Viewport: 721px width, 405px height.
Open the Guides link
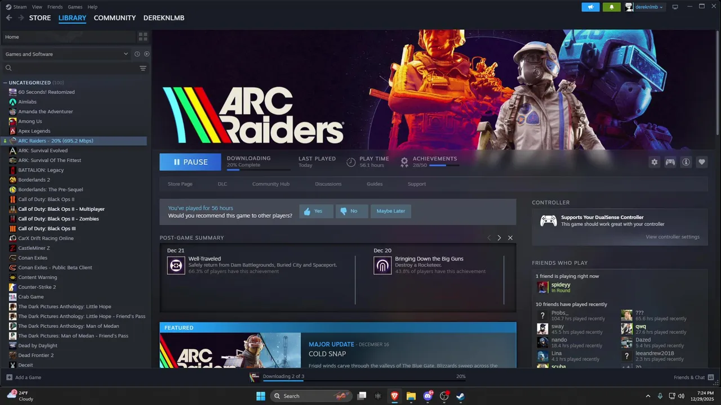point(375,184)
